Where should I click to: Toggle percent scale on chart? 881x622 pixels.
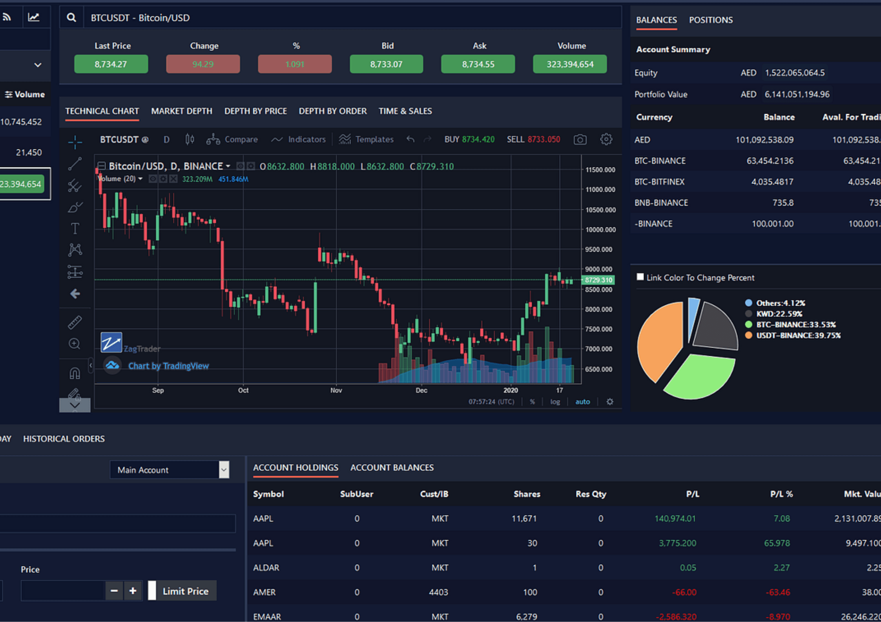point(532,402)
